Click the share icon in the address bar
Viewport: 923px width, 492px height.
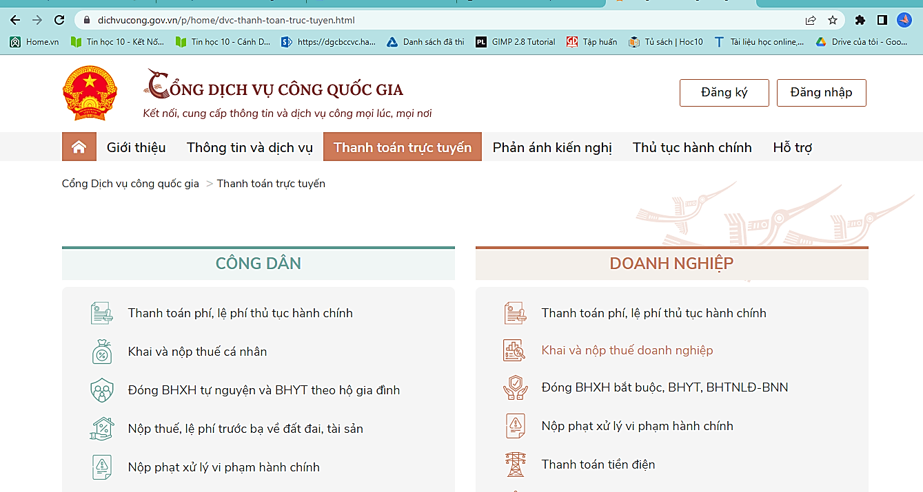point(811,20)
